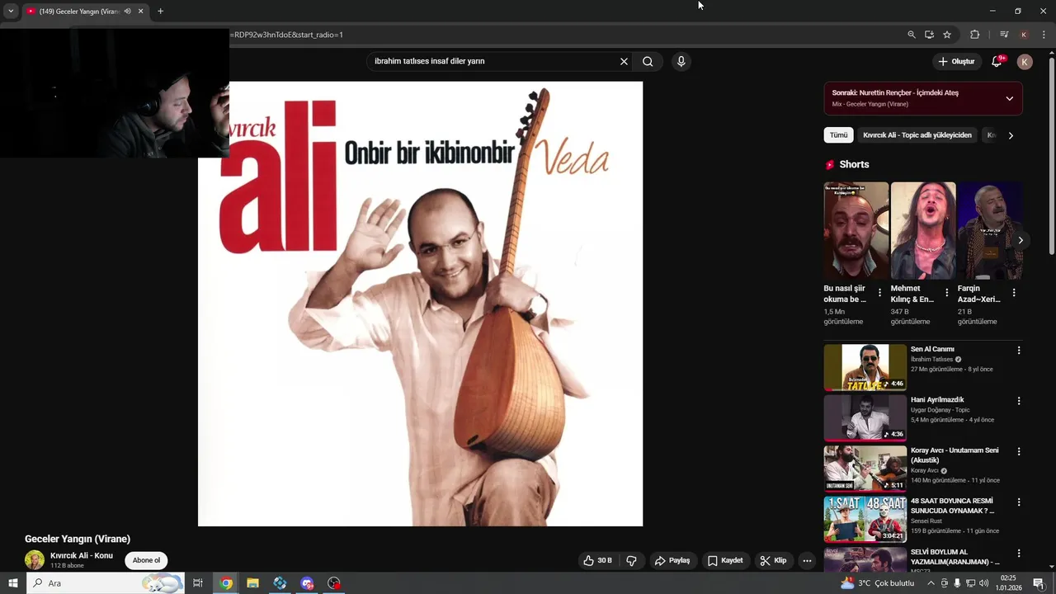Play the Sen Al Canımı thumbnail
Viewport: 1056px width, 594px height.
pyautogui.click(x=865, y=367)
